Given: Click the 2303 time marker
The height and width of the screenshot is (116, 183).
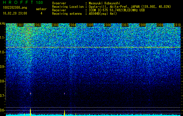Looking at the screenshot, I should point(55,25).
